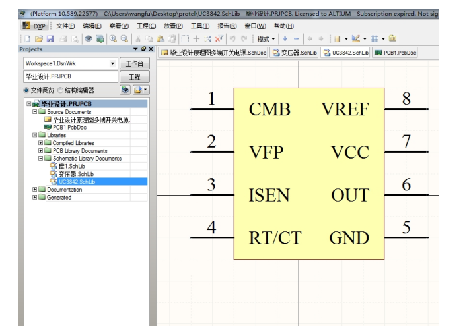The height and width of the screenshot is (334, 465).
Task: Collapse the Schematic Library Documents folder
Action: (41, 159)
